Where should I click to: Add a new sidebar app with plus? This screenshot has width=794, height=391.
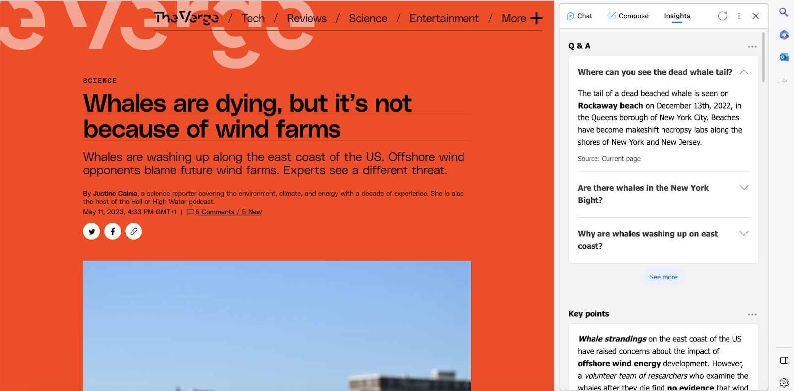pos(784,81)
